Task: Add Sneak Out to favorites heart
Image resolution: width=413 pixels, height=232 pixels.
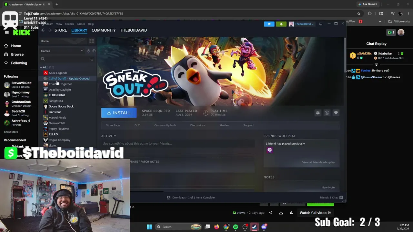Action: coord(336,113)
